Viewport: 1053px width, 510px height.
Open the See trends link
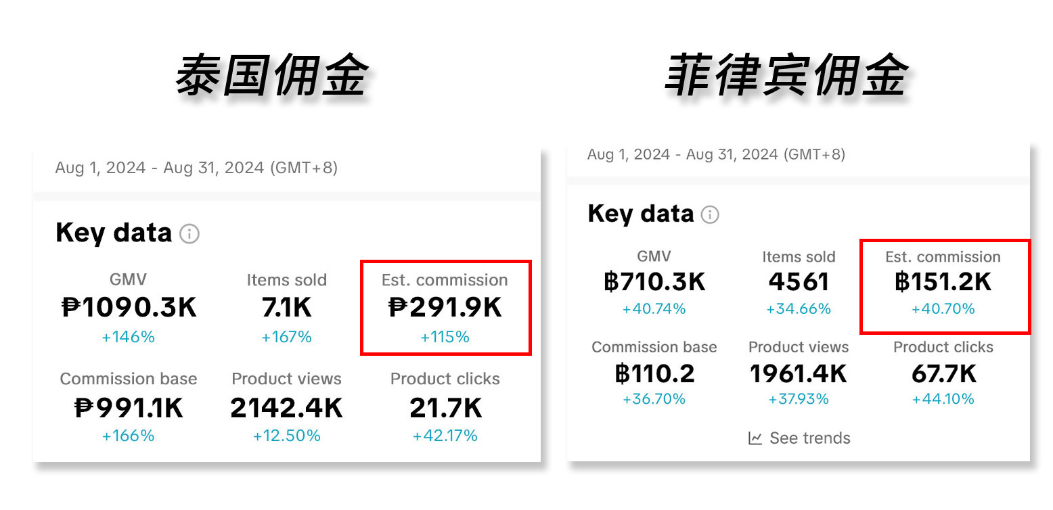click(x=799, y=438)
